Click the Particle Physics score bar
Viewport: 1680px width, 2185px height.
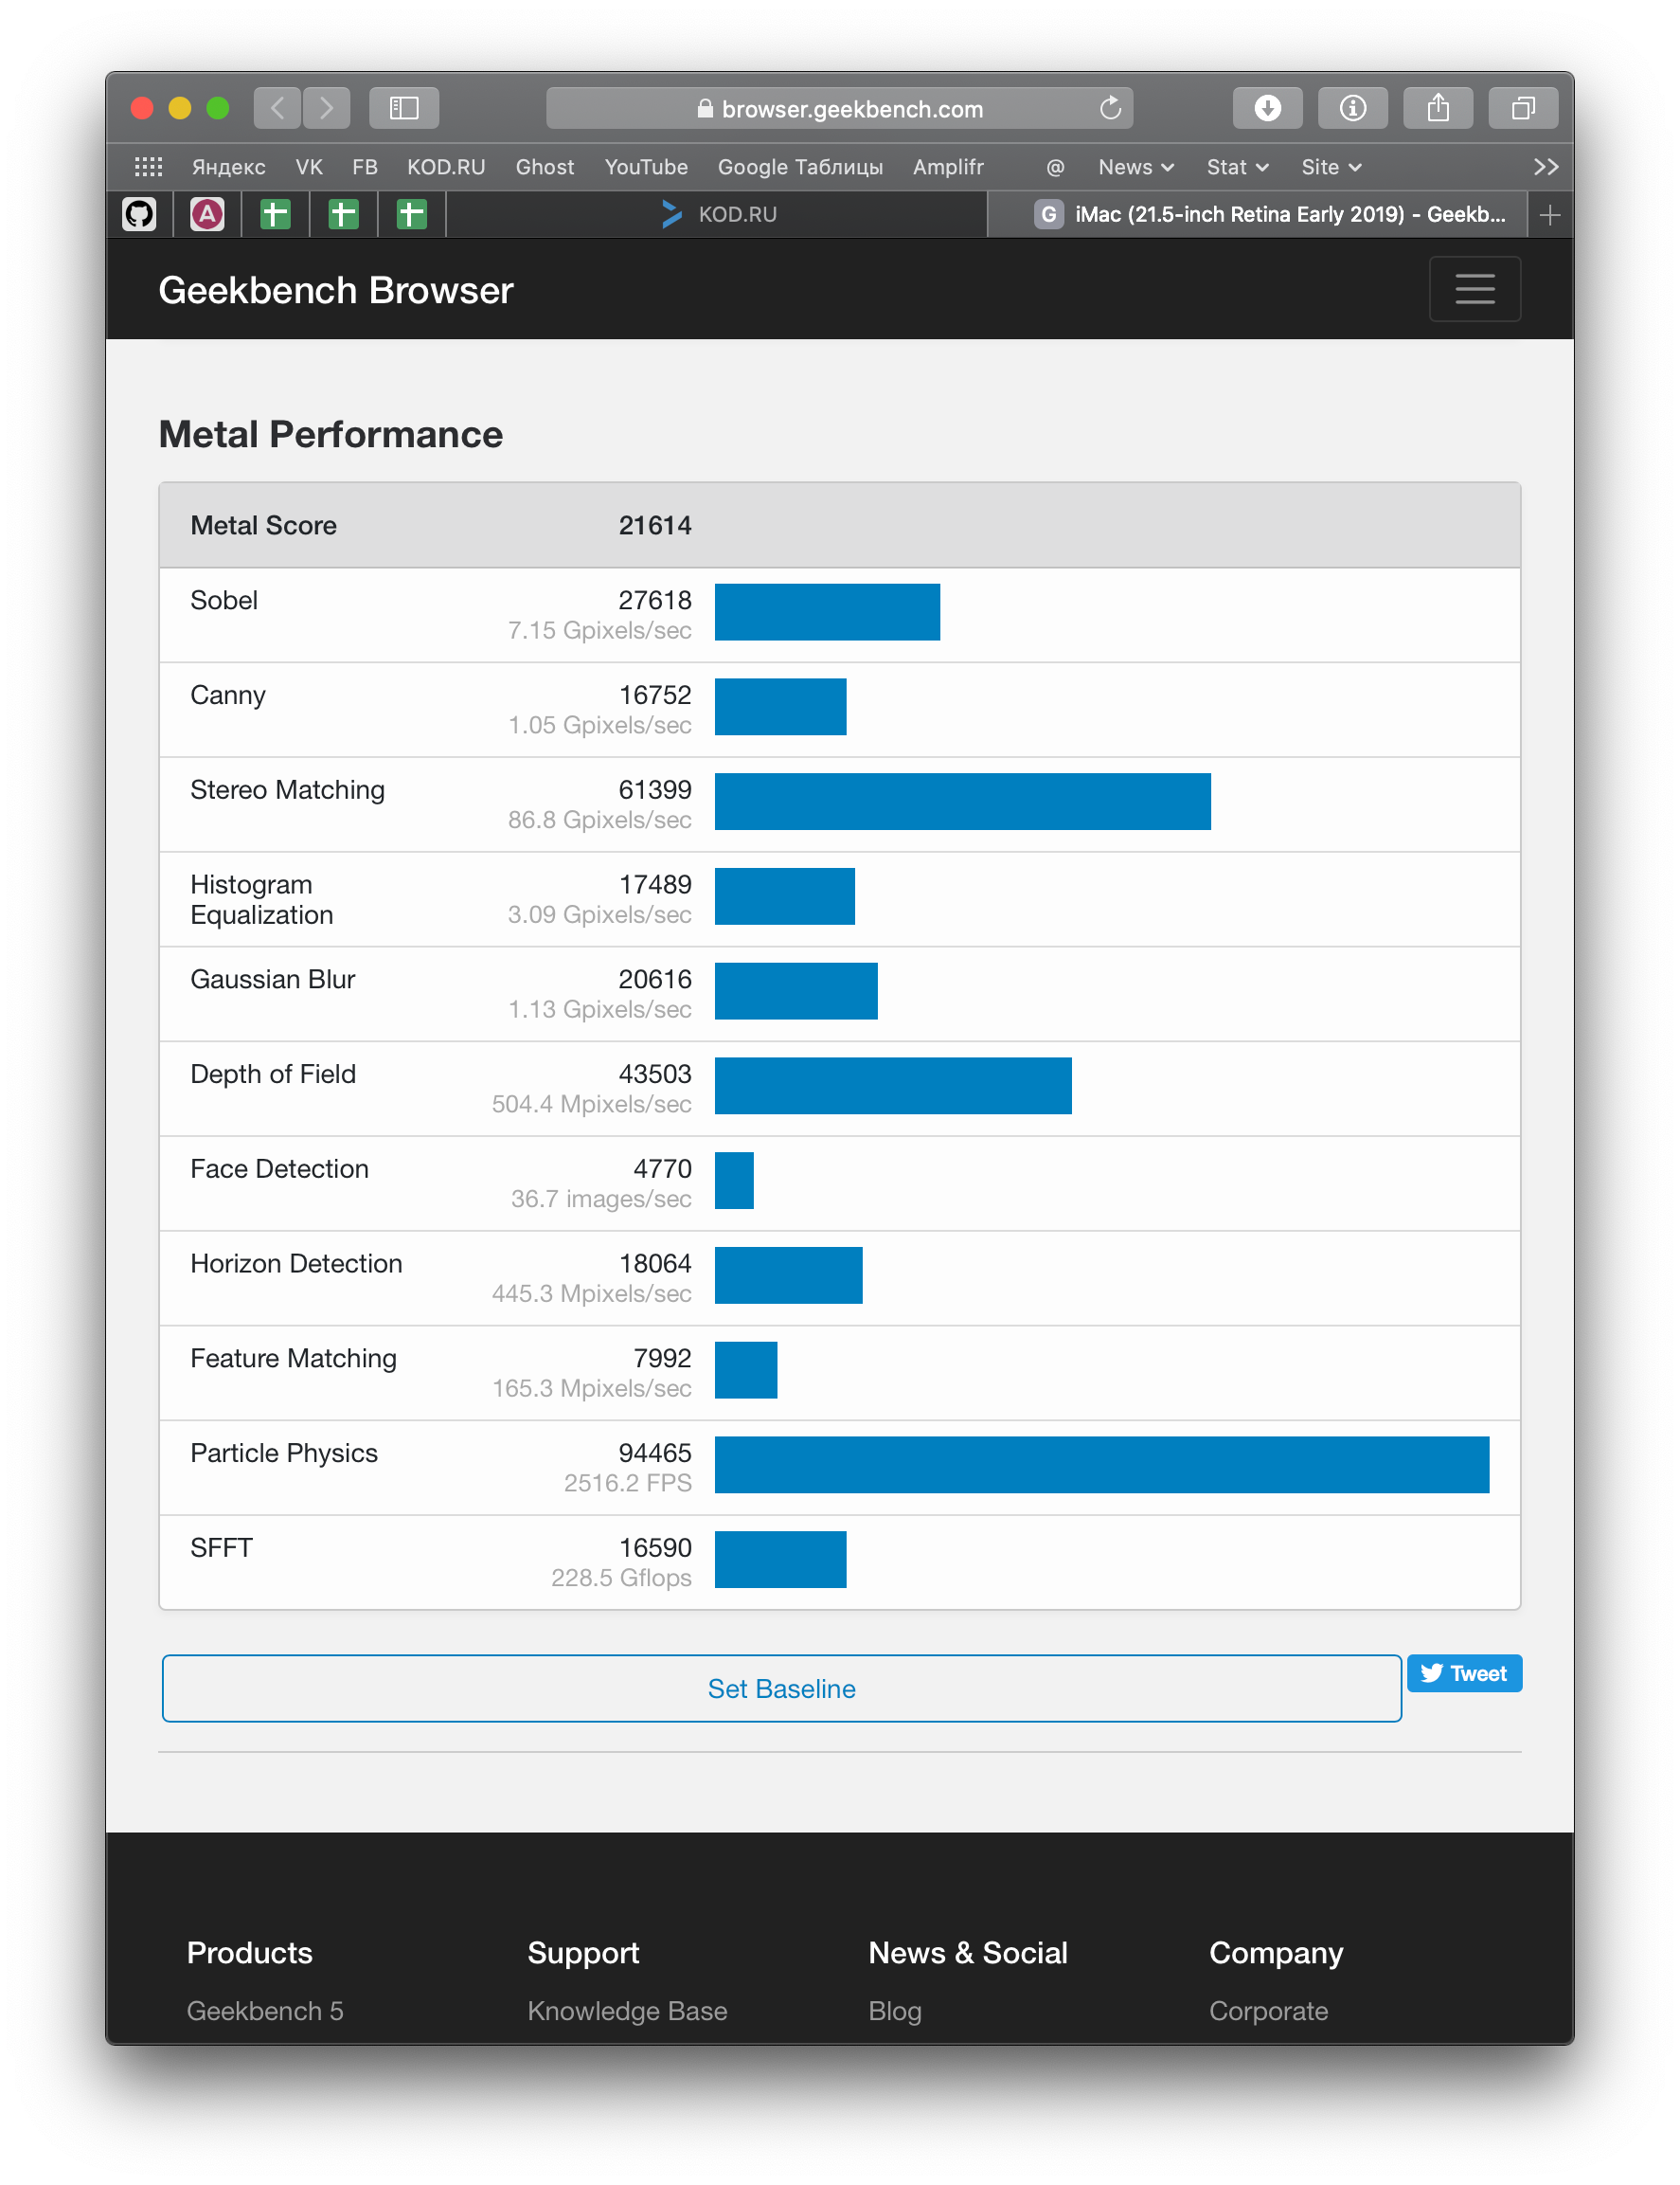click(x=1101, y=1465)
